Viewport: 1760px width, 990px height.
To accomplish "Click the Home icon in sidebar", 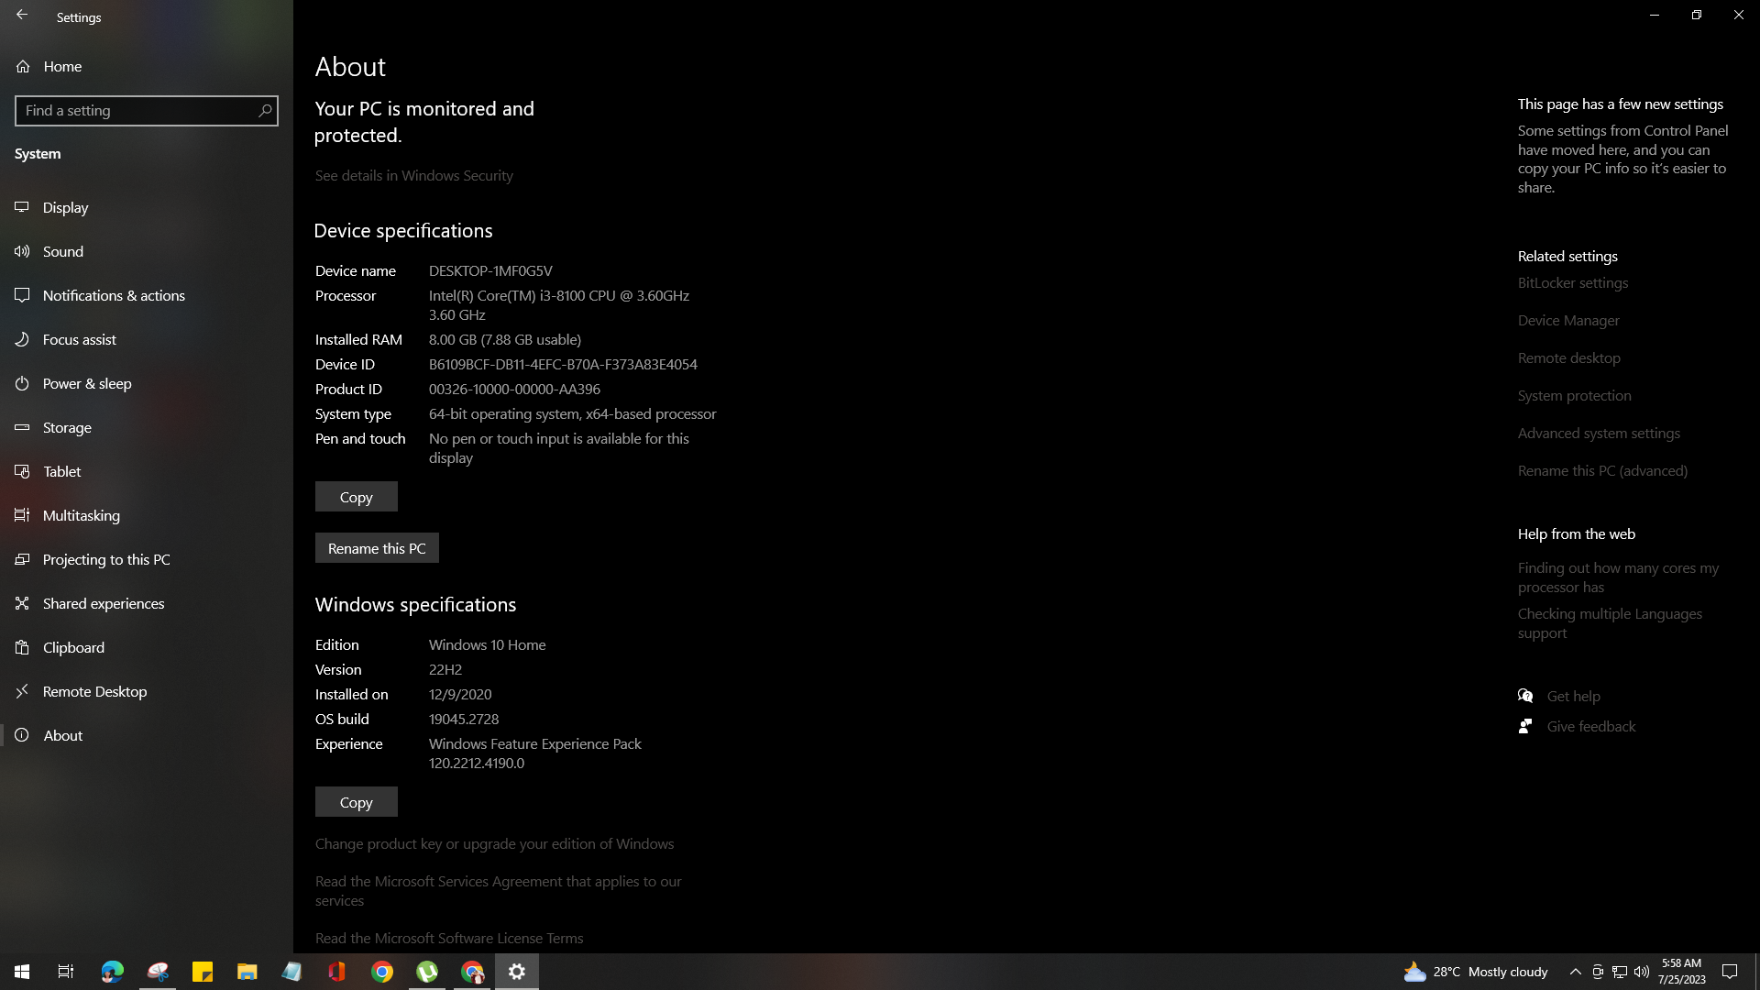I will tap(23, 67).
